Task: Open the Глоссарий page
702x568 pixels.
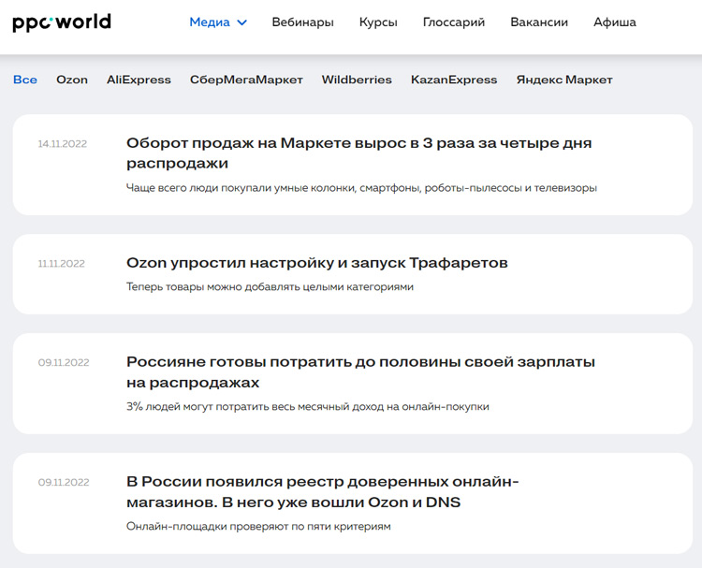Action: 454,22
